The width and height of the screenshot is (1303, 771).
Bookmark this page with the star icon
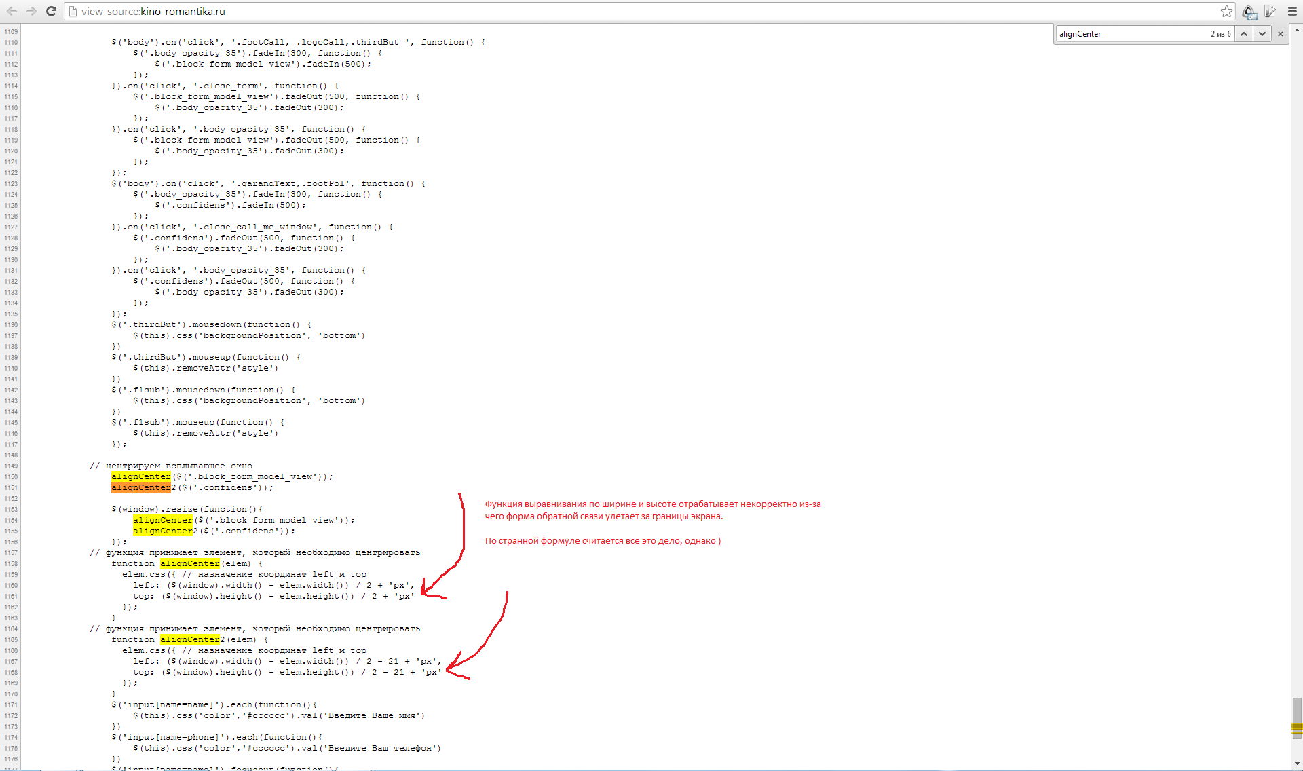click(x=1226, y=12)
